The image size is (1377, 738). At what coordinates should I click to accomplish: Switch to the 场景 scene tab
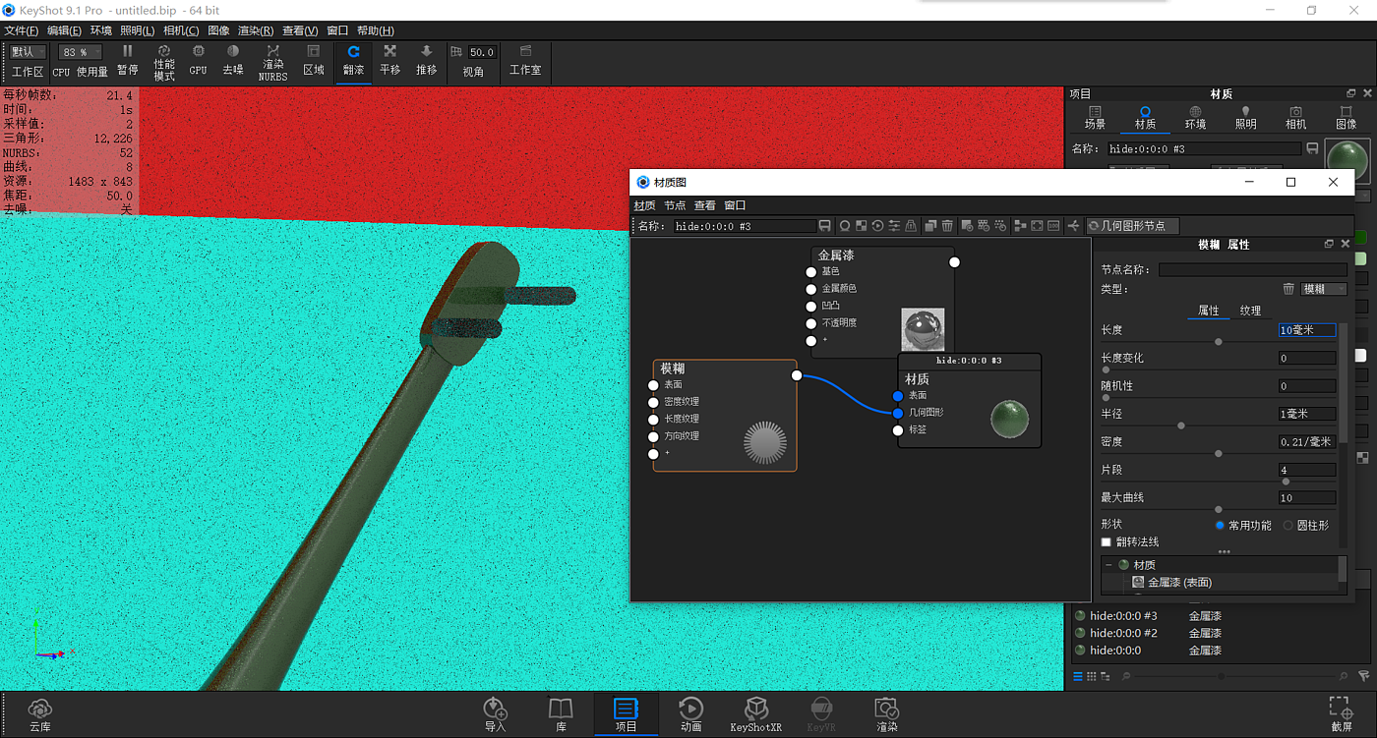pyautogui.click(x=1095, y=118)
